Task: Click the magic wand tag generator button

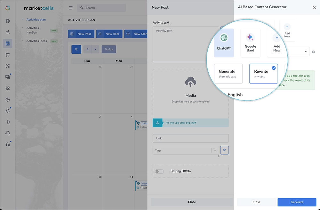Action: point(224,150)
